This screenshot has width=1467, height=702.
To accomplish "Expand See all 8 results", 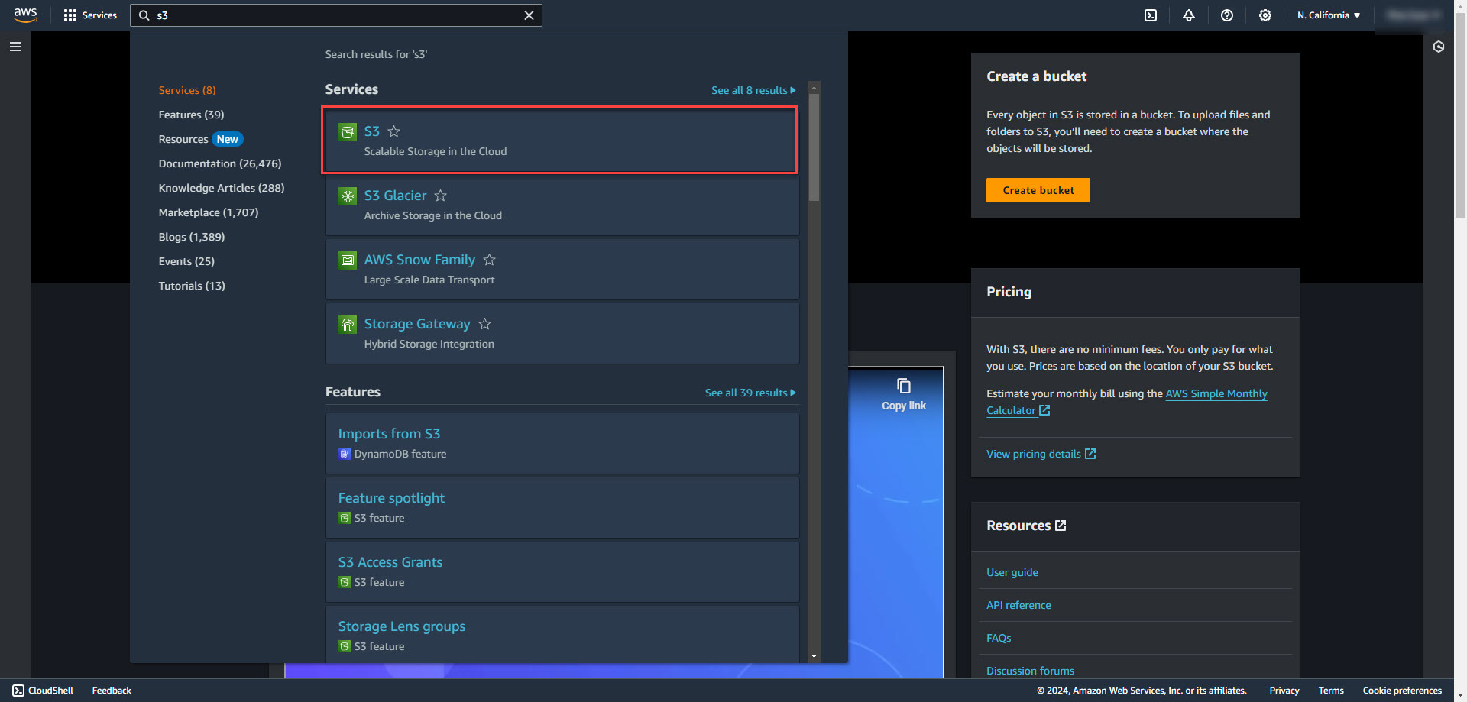I will tap(753, 90).
